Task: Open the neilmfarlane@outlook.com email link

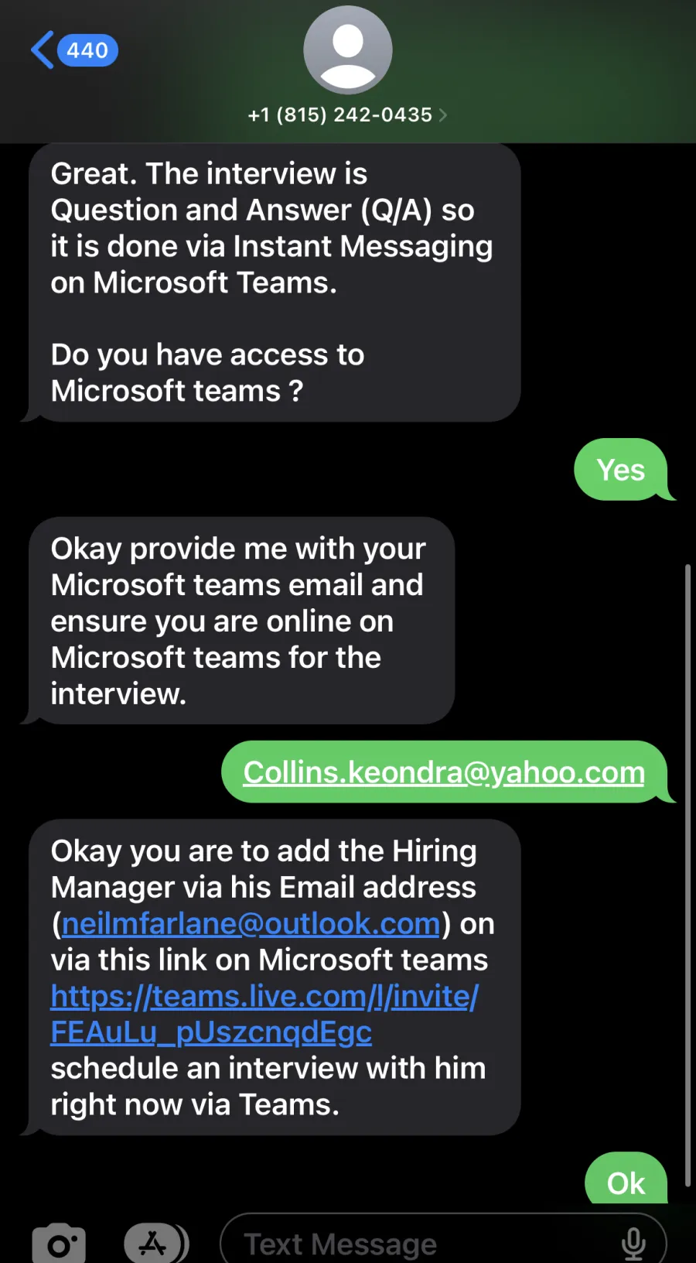Action: click(251, 923)
